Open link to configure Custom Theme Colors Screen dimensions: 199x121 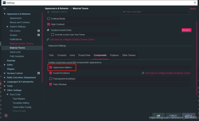point(72,40)
